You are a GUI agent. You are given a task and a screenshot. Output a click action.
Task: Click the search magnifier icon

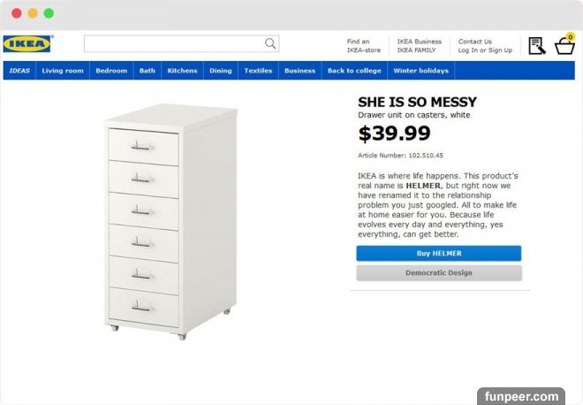click(270, 43)
